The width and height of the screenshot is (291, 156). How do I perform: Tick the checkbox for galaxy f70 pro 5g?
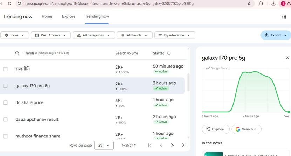(x=5, y=86)
